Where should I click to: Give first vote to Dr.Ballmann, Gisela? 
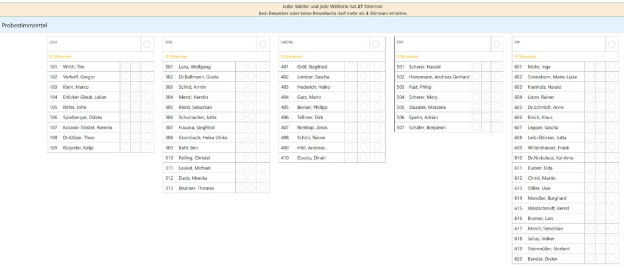pos(241,77)
